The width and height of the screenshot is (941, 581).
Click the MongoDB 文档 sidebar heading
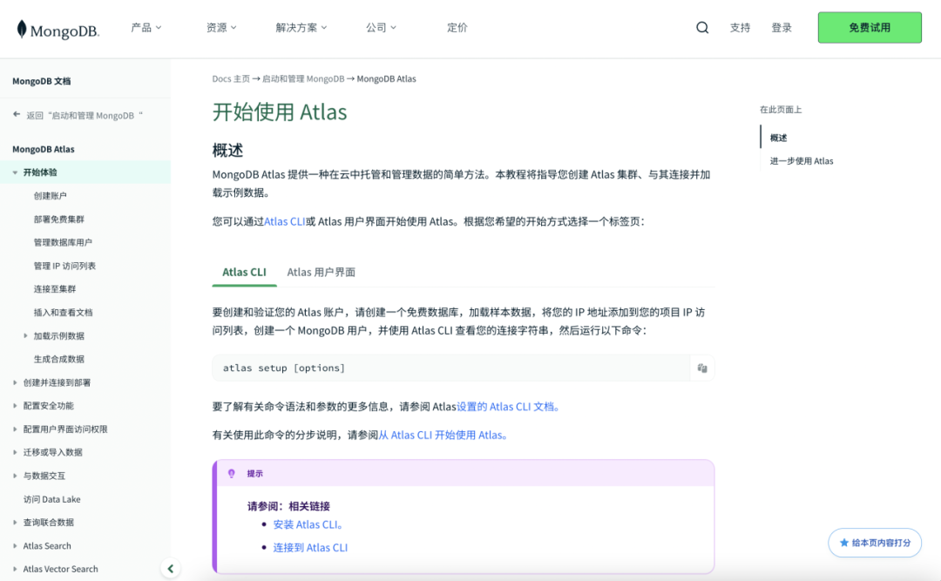click(42, 81)
